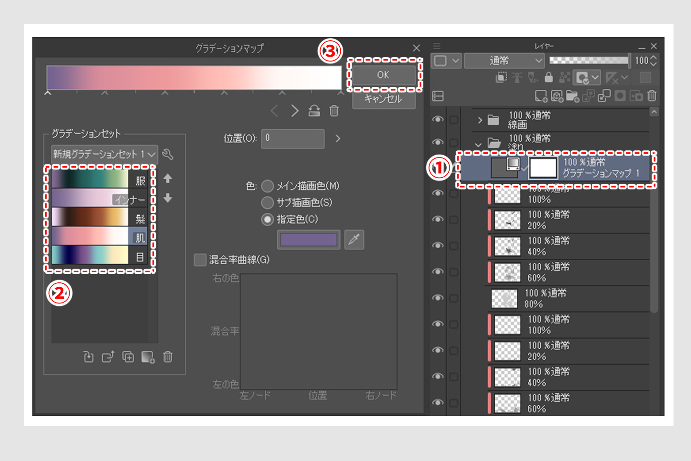691x461 pixels.
Task: Click the purple specified color swatch
Action: 309,240
